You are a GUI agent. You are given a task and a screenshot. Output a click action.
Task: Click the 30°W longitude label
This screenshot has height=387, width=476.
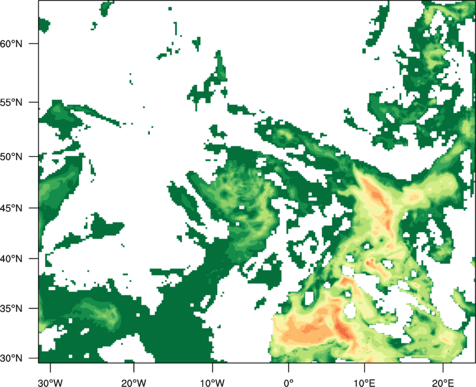tap(50, 383)
